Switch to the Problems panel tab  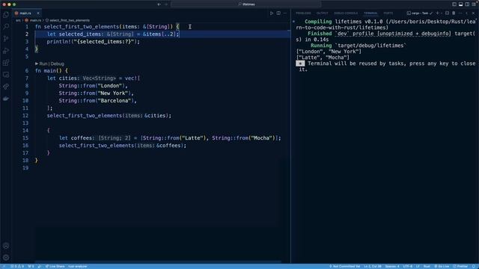point(303,13)
